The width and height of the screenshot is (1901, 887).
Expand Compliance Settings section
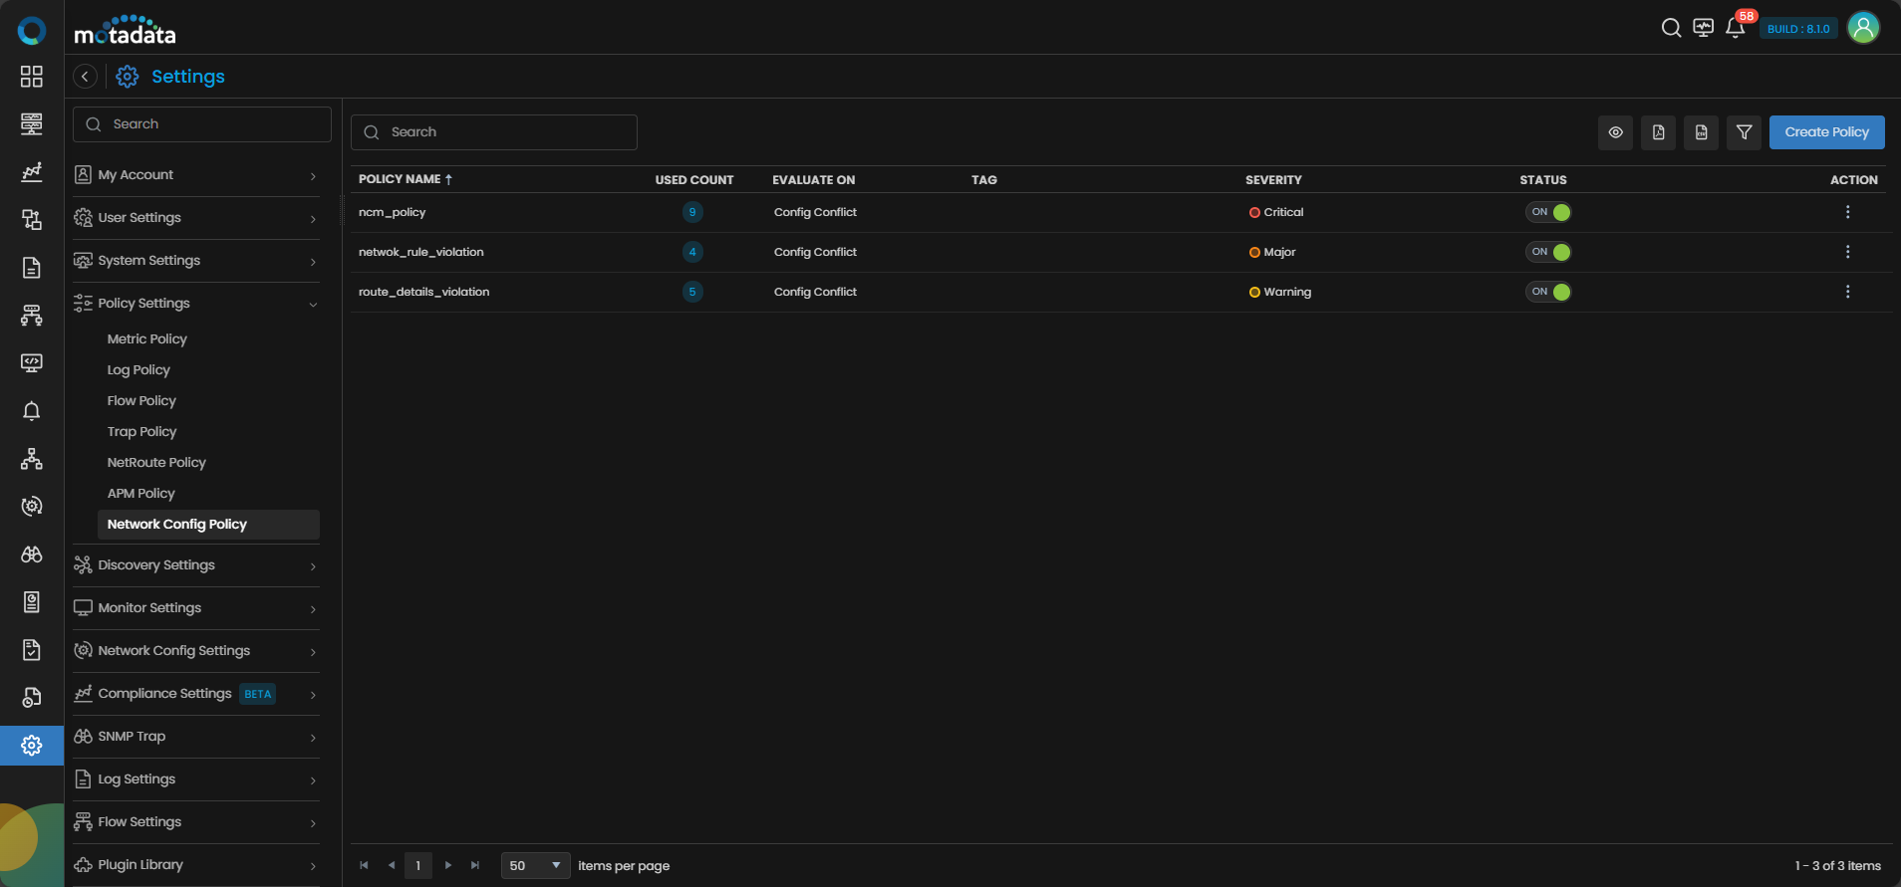[x=196, y=694]
